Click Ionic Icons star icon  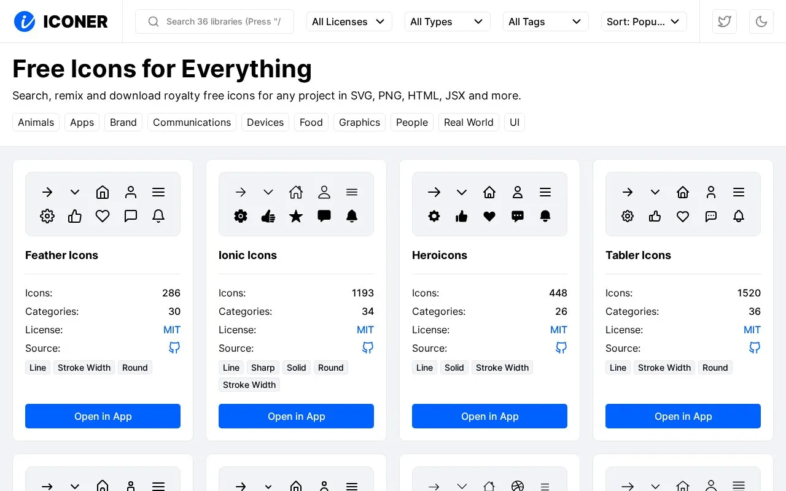tap(296, 216)
